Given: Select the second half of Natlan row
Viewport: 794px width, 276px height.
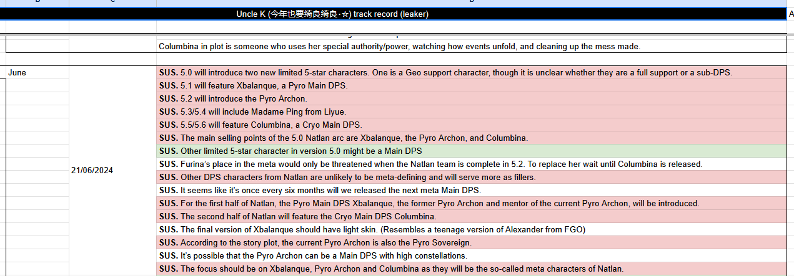Looking at the screenshot, I should [x=471, y=217].
